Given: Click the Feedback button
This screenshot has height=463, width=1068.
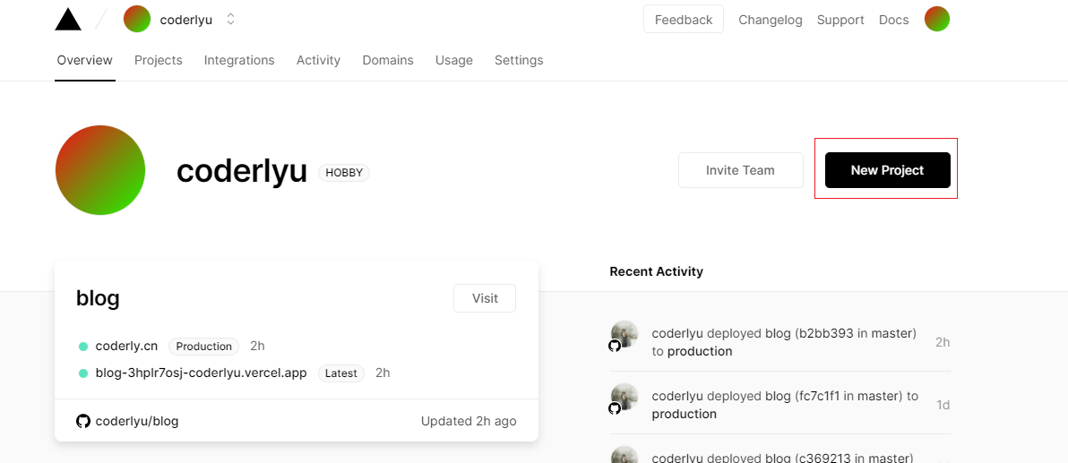Looking at the screenshot, I should click(x=683, y=20).
